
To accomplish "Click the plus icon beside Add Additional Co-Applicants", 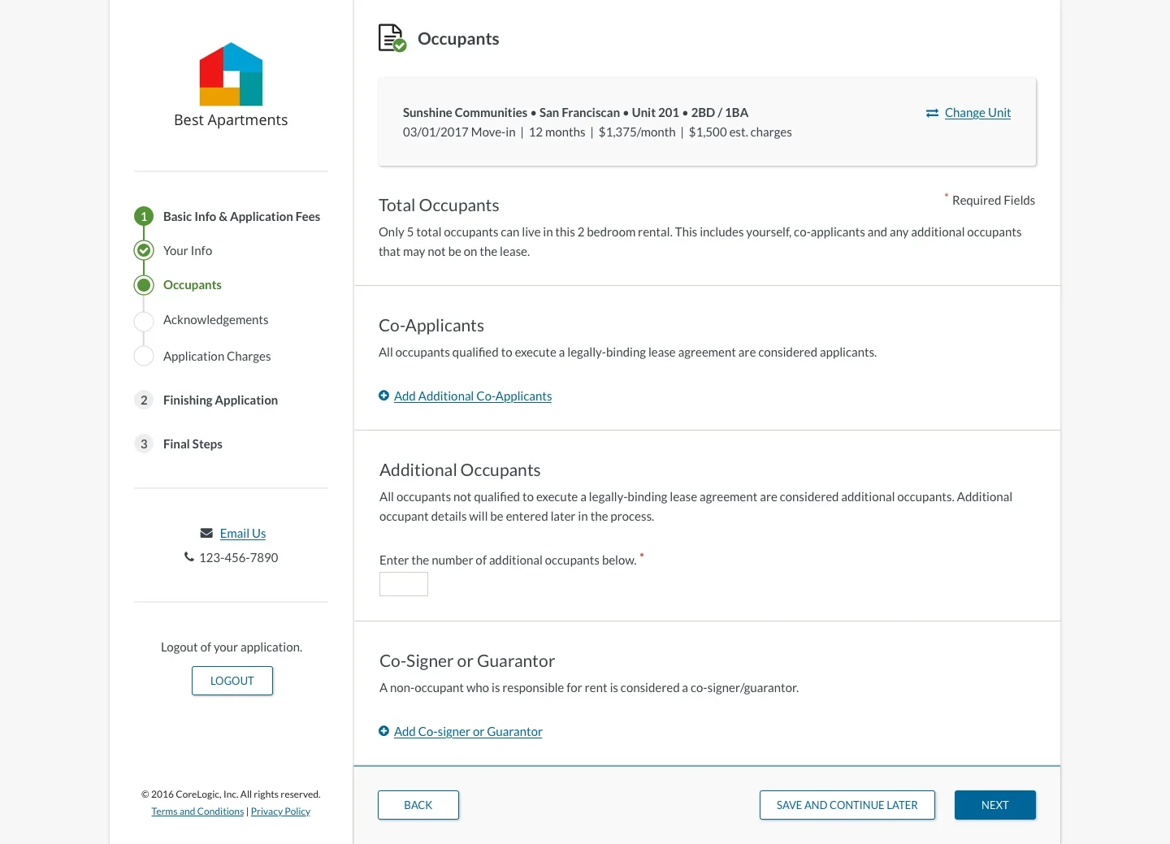I will pyautogui.click(x=383, y=396).
